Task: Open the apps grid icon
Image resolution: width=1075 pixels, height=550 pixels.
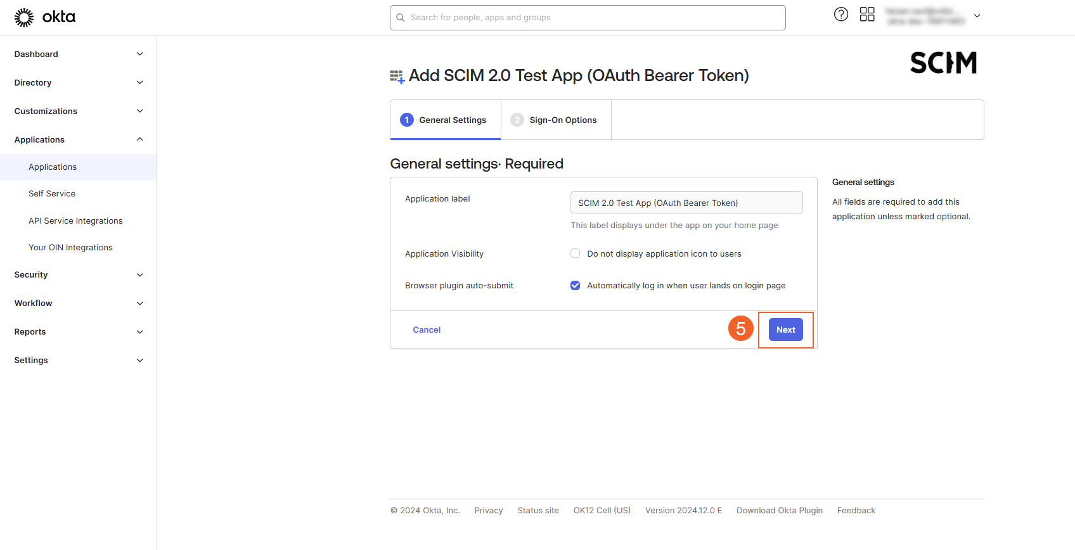Action: pyautogui.click(x=867, y=15)
